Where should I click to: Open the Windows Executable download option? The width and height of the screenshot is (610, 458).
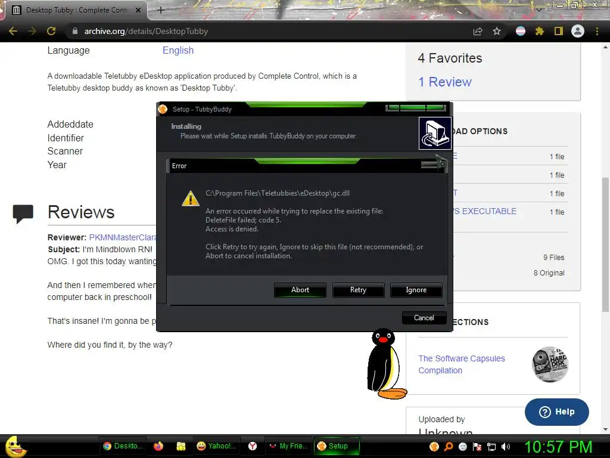coord(485,211)
